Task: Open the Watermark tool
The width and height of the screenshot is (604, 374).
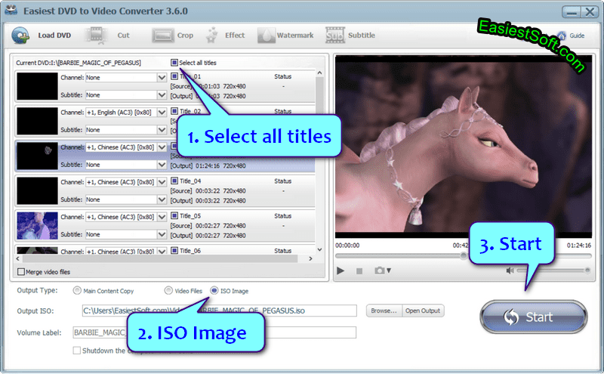Action: tap(267, 36)
